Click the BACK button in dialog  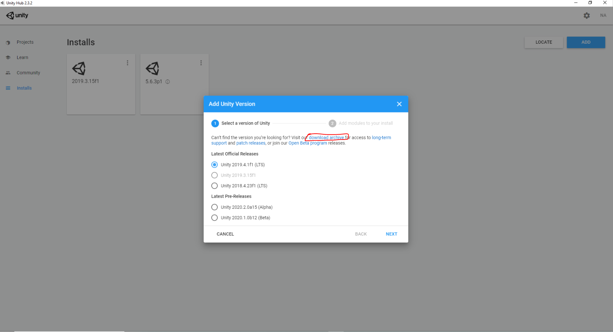(x=361, y=234)
